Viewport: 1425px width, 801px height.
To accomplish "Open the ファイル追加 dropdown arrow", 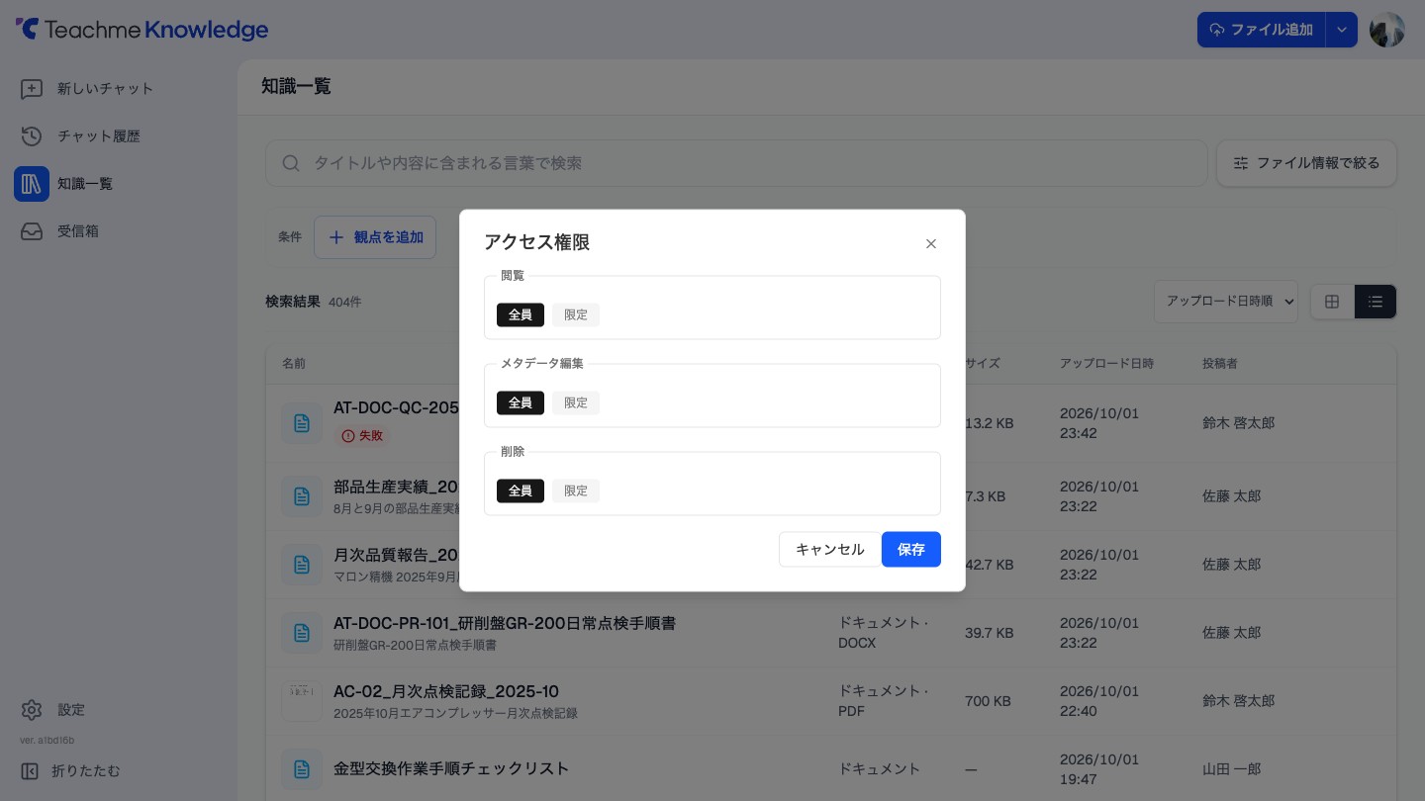I will pos(1342,30).
